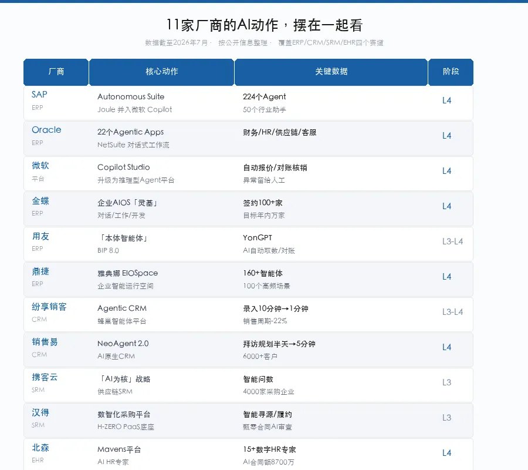Click 签约100+家 cell
The height and width of the screenshot is (470, 528).
pyautogui.click(x=263, y=203)
